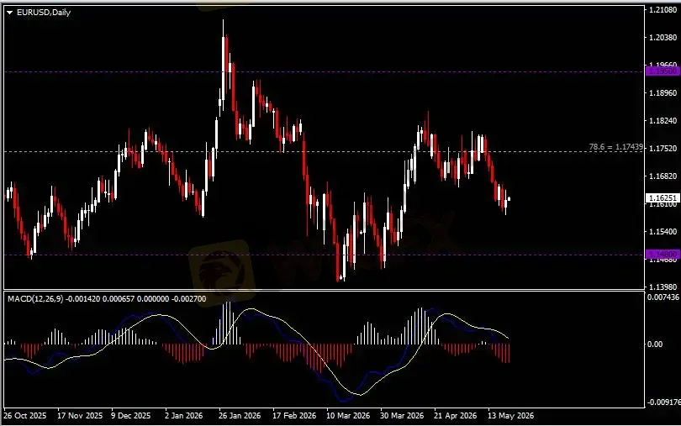Click the 78.6 = 1.17439 Fibonacci label
This screenshot has height=426, width=681.
(615, 147)
